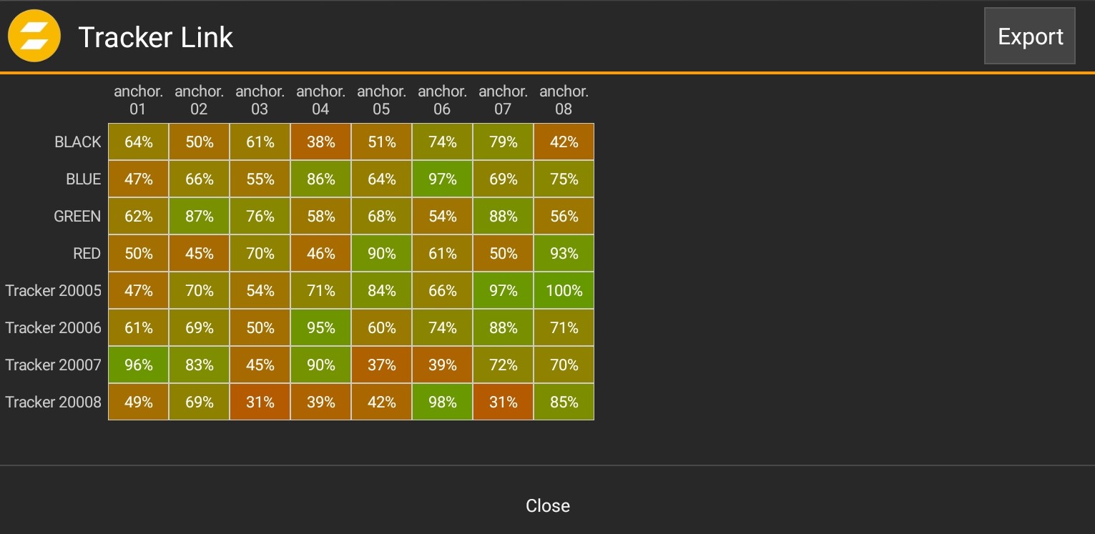Click BLACK's 38% cell under anchor.04
The height and width of the screenshot is (534, 1095).
tap(320, 142)
